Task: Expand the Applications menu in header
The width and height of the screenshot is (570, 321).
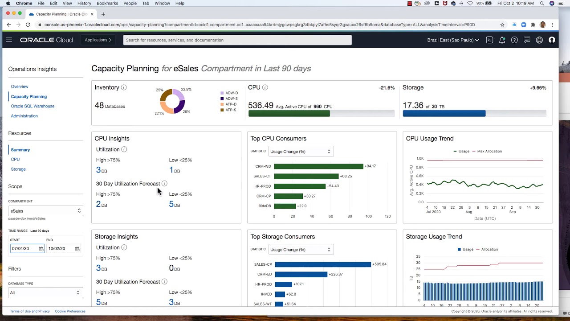Action: [x=98, y=40]
